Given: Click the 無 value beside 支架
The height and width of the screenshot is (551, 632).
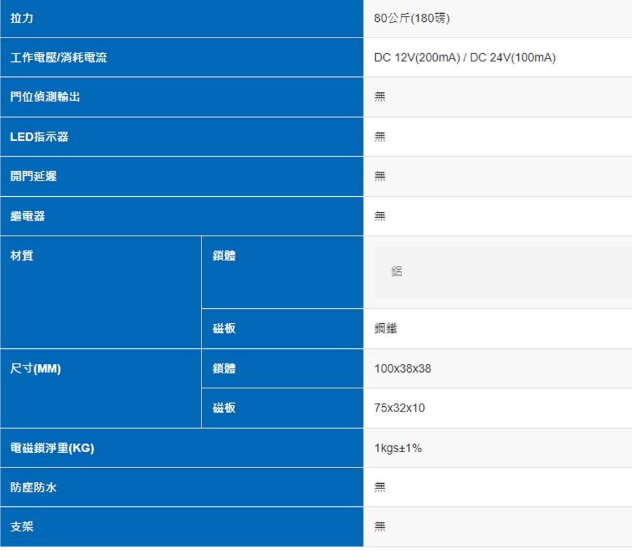Looking at the screenshot, I should coord(380,527).
